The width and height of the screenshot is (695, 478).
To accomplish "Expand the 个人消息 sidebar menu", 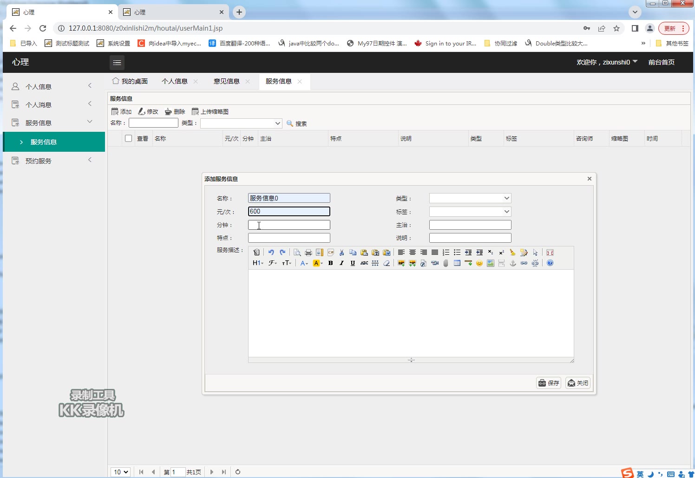I will click(54, 104).
